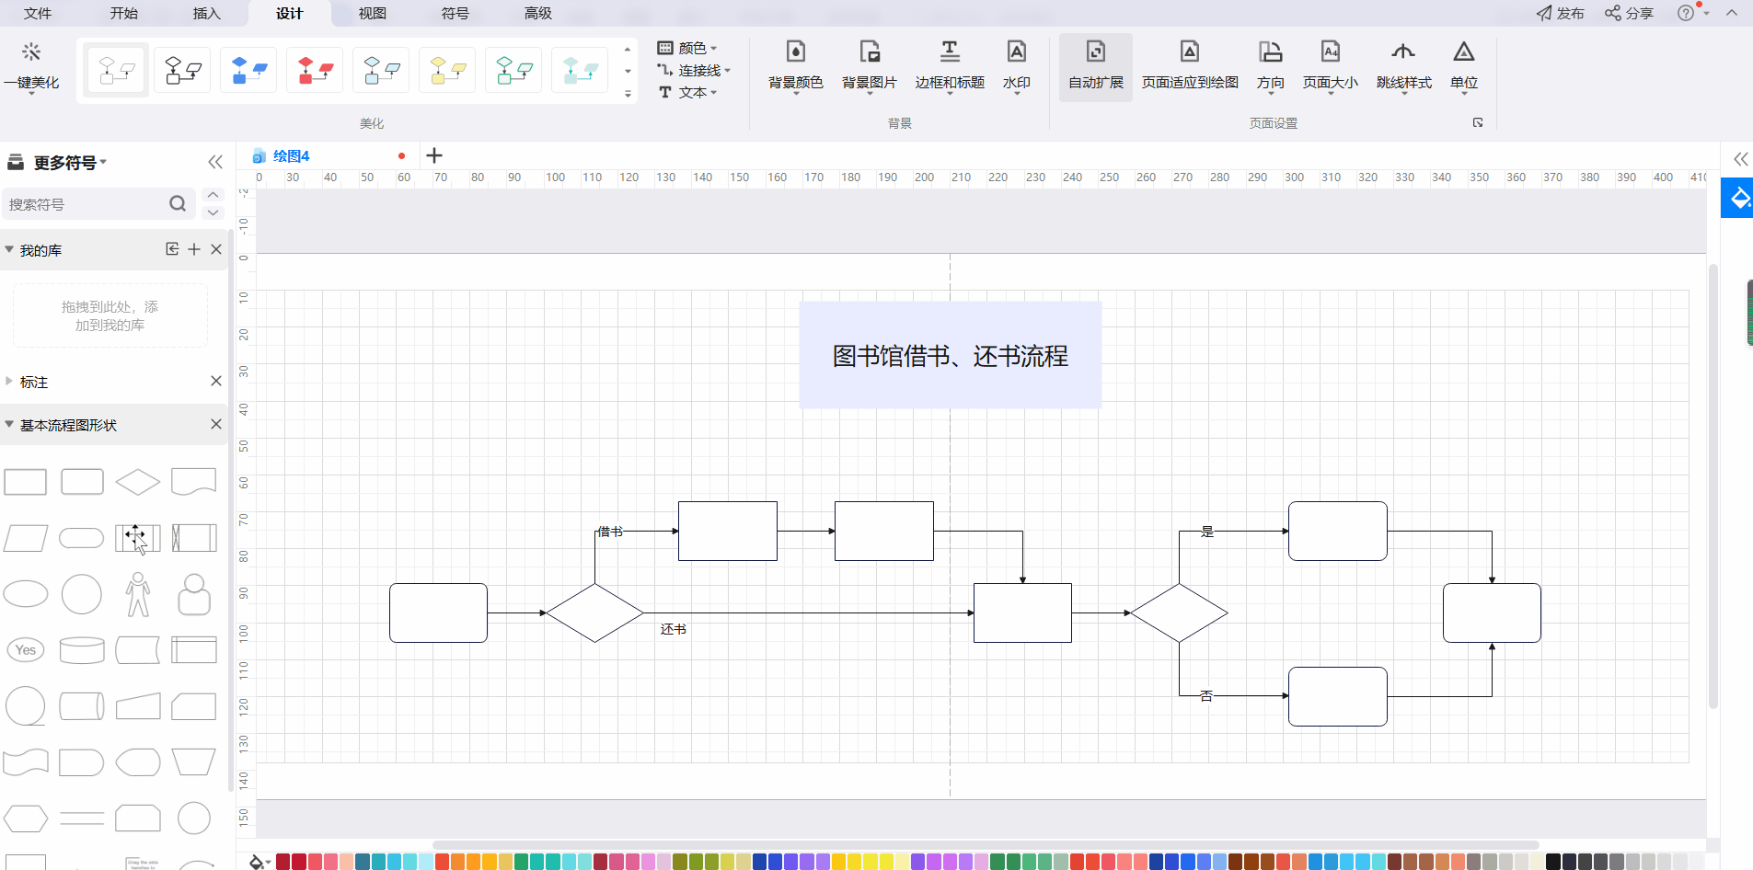1753x870 pixels.
Task: Select the person stick figure shape
Action: [138, 594]
